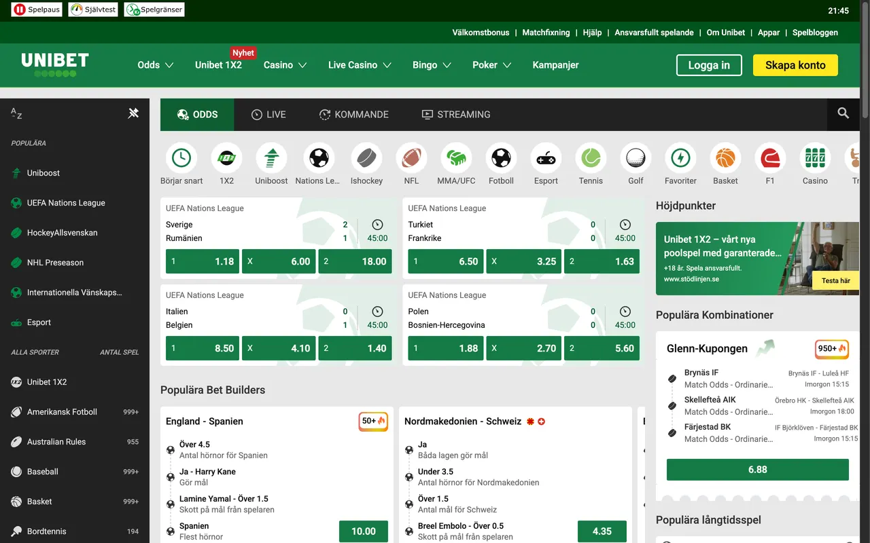870x543 pixels.
Task: Click the pin sidebar icon
Action: [x=133, y=113]
